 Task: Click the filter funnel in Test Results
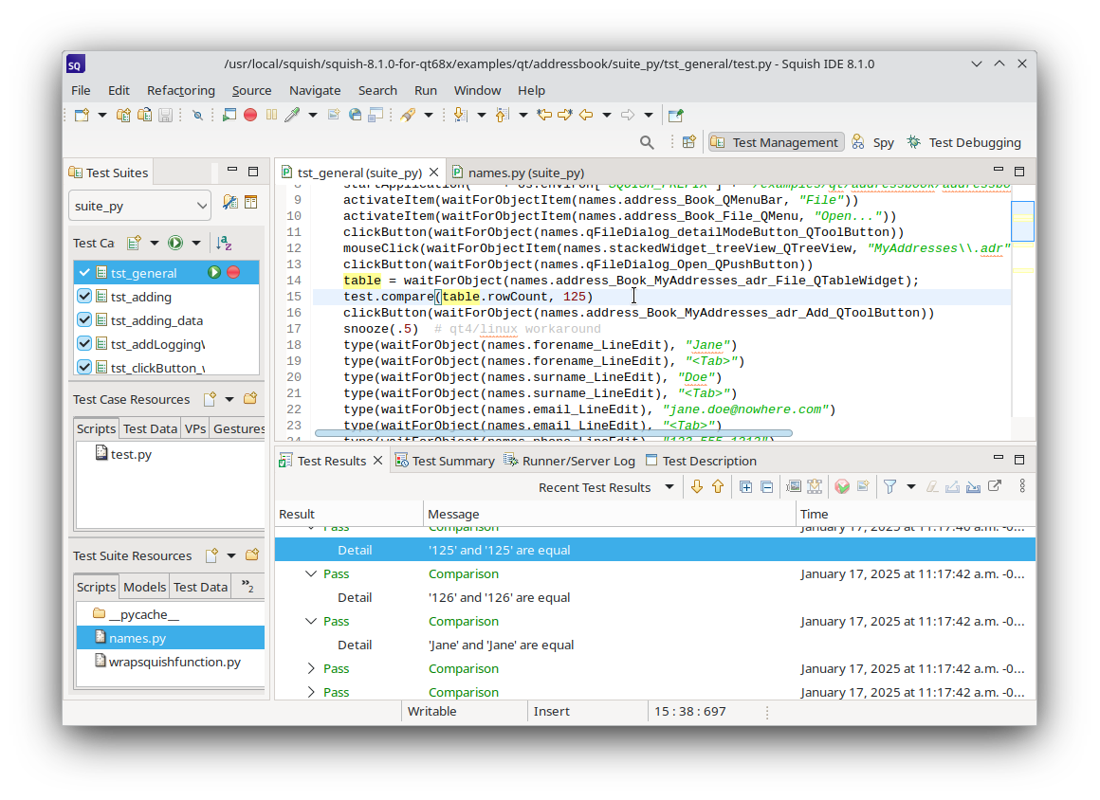[x=889, y=487]
